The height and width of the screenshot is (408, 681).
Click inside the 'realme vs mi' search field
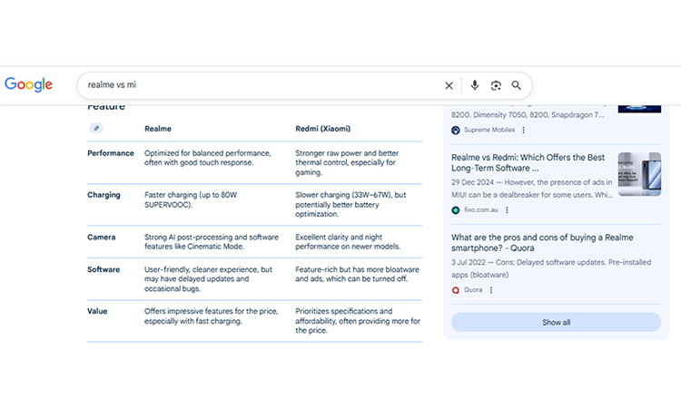click(254, 85)
